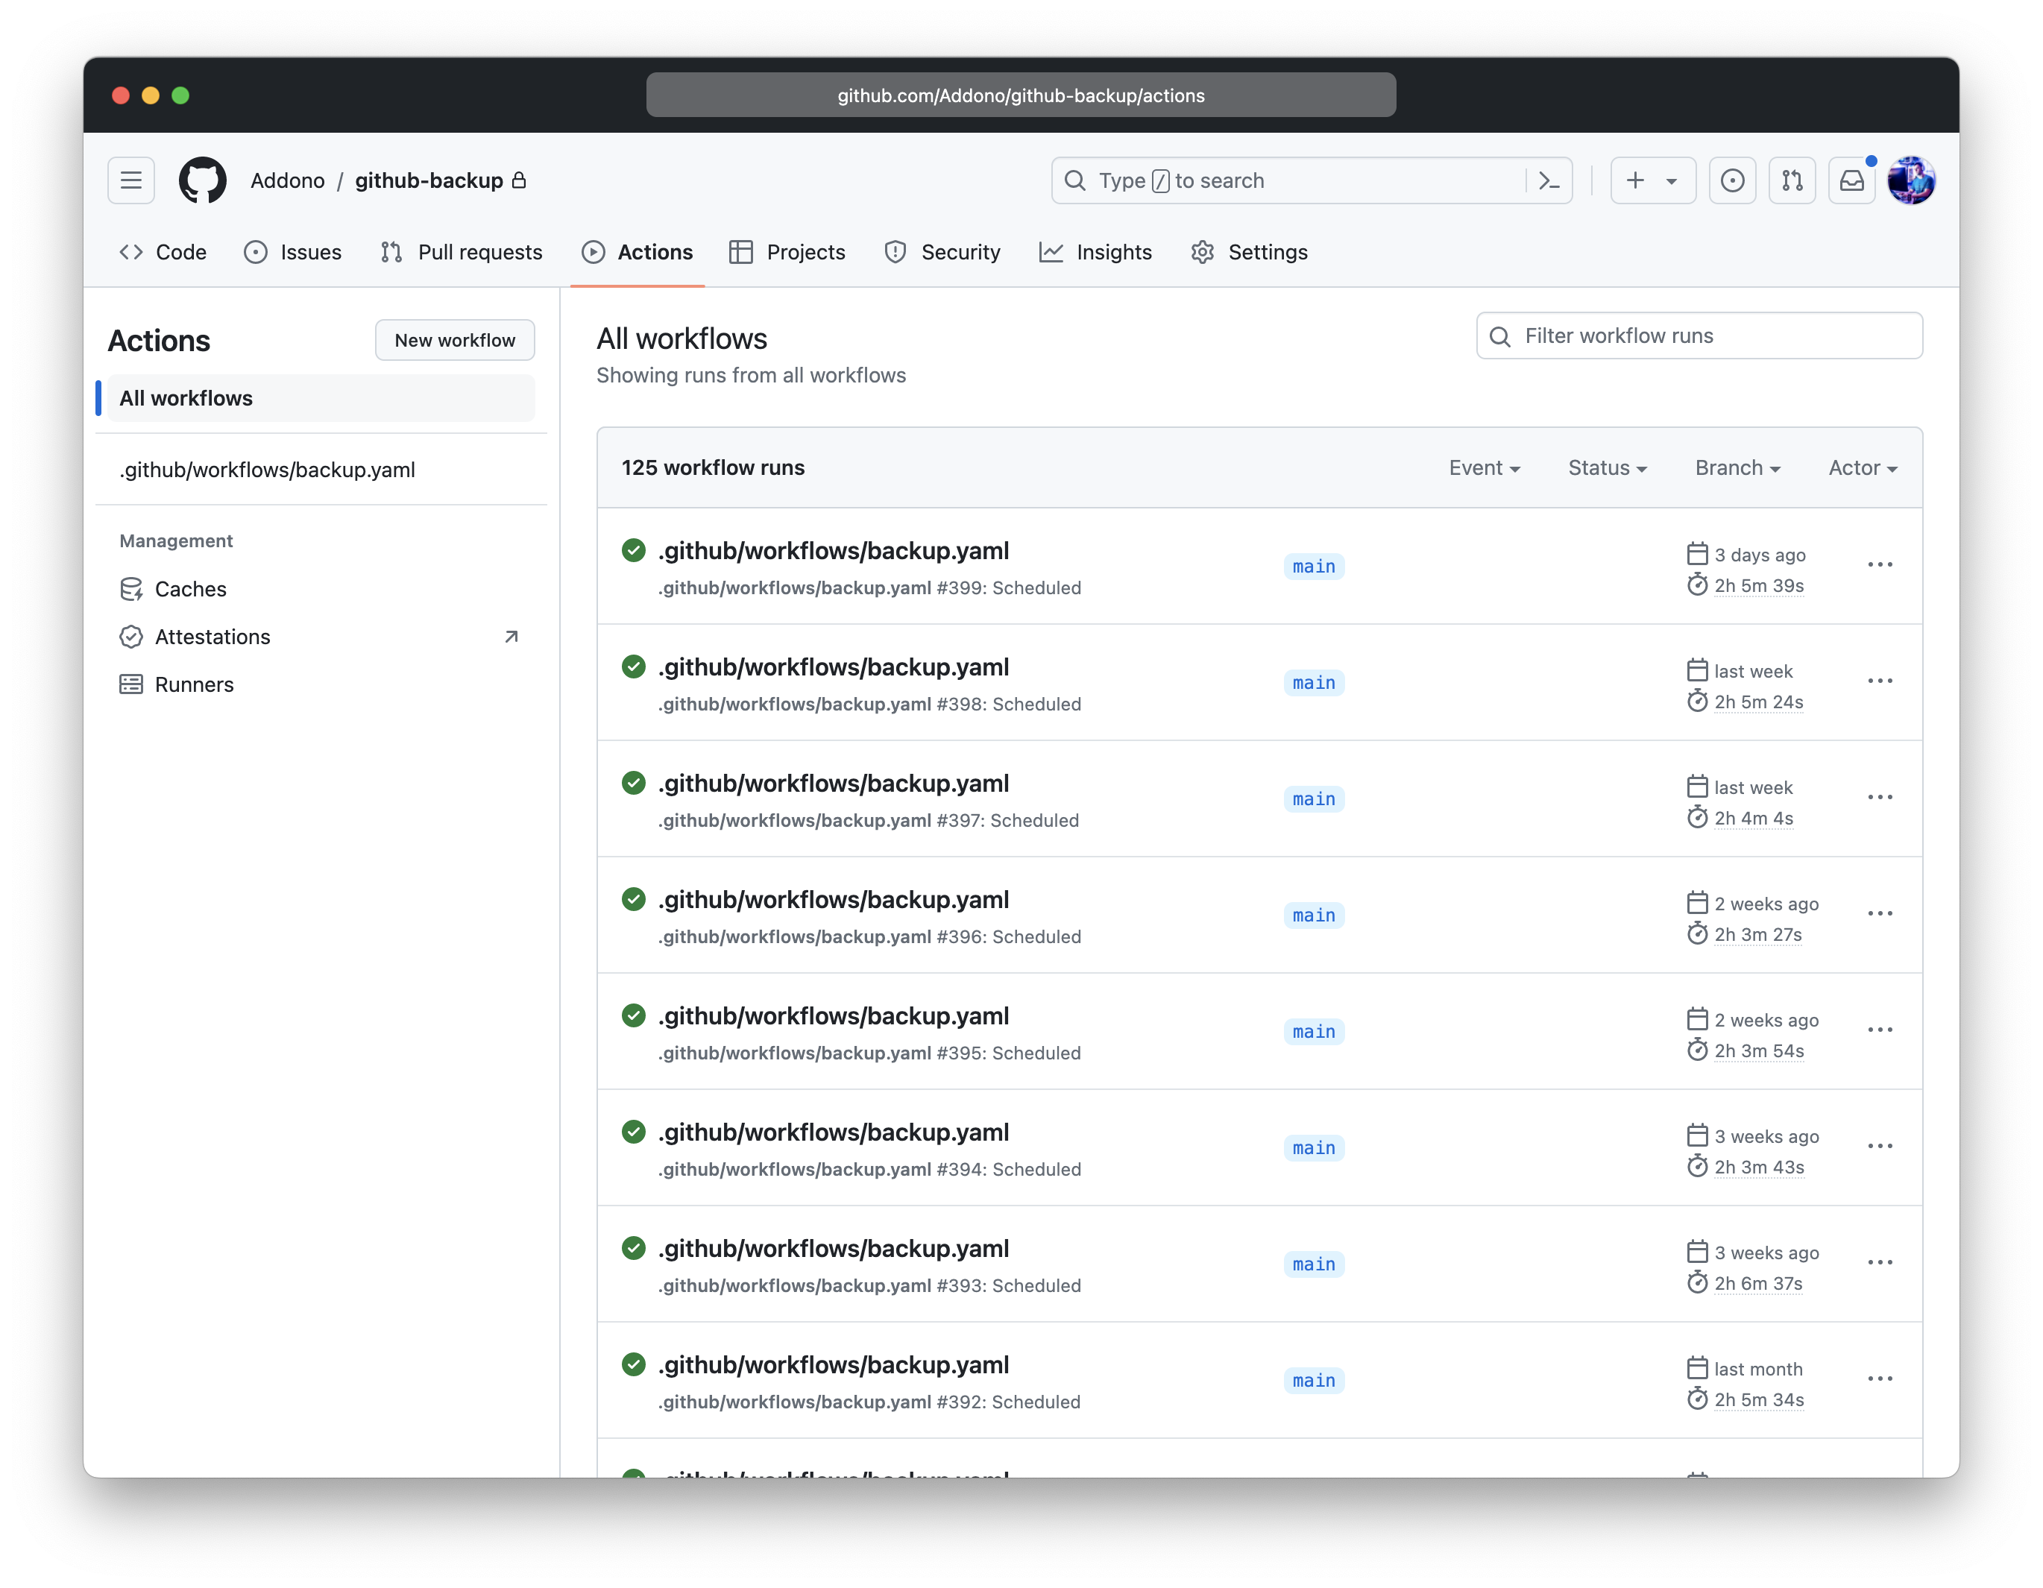Click the three-dot menu on run #398
The width and height of the screenshot is (2043, 1588).
pyautogui.click(x=1880, y=681)
